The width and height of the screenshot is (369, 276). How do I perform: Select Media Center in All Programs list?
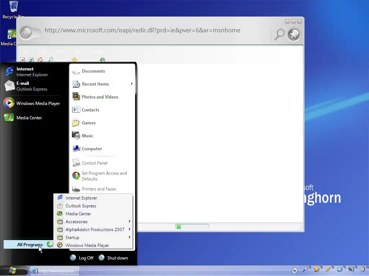[93, 213]
